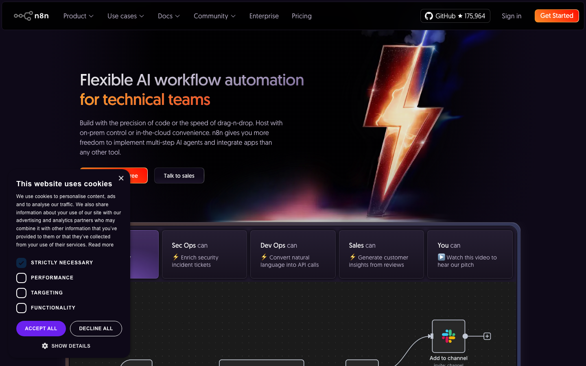Select the Sec Ops lightning bolt card
The image size is (586, 366).
tap(204, 255)
